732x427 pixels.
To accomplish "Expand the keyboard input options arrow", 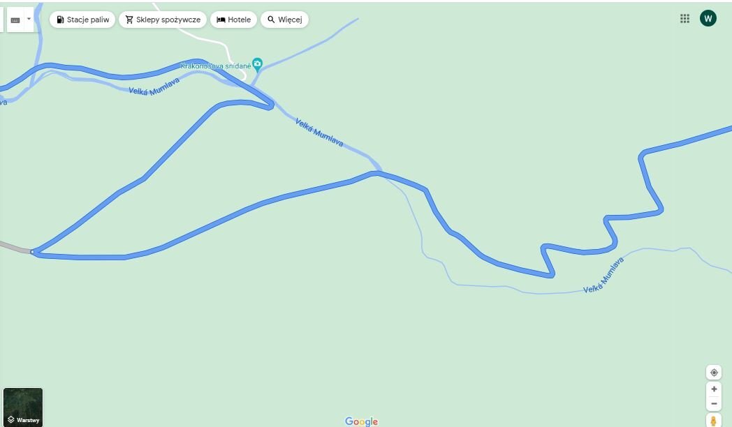I will 29,20.
